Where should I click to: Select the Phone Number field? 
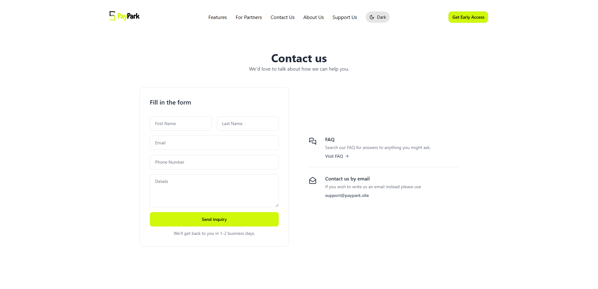(x=214, y=162)
